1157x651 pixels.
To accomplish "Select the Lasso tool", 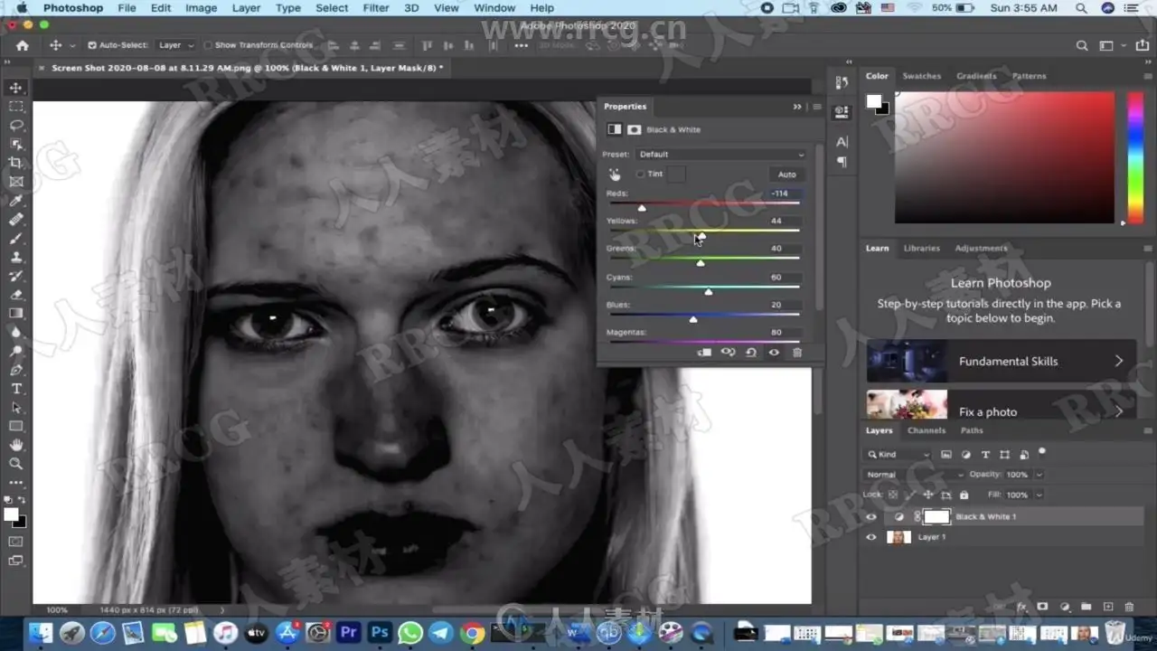I will click(16, 125).
